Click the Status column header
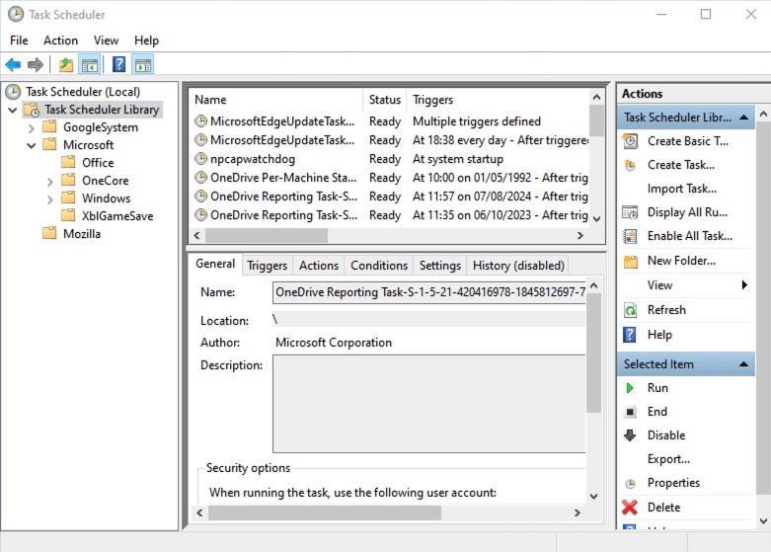The height and width of the screenshot is (552, 771). pos(385,100)
